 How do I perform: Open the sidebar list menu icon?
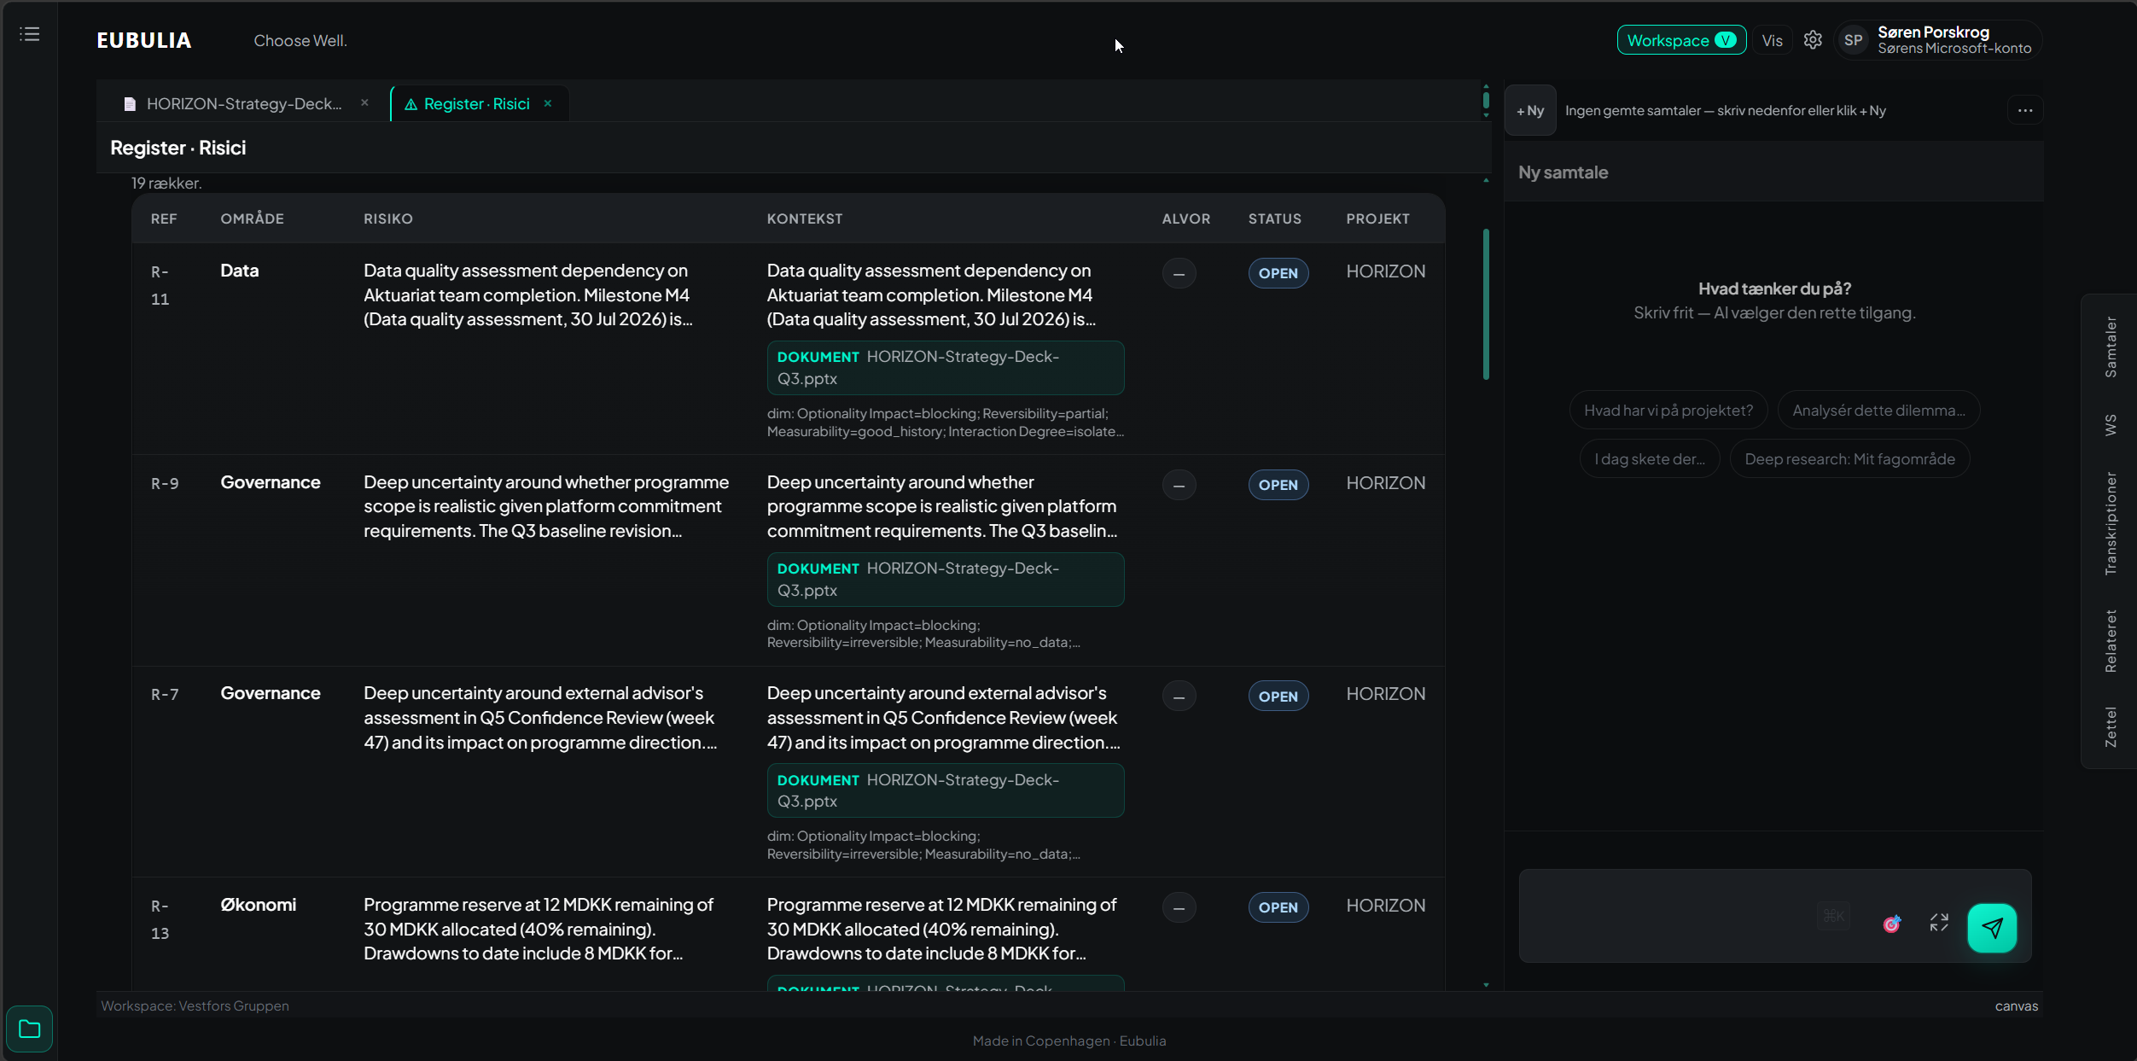click(30, 34)
